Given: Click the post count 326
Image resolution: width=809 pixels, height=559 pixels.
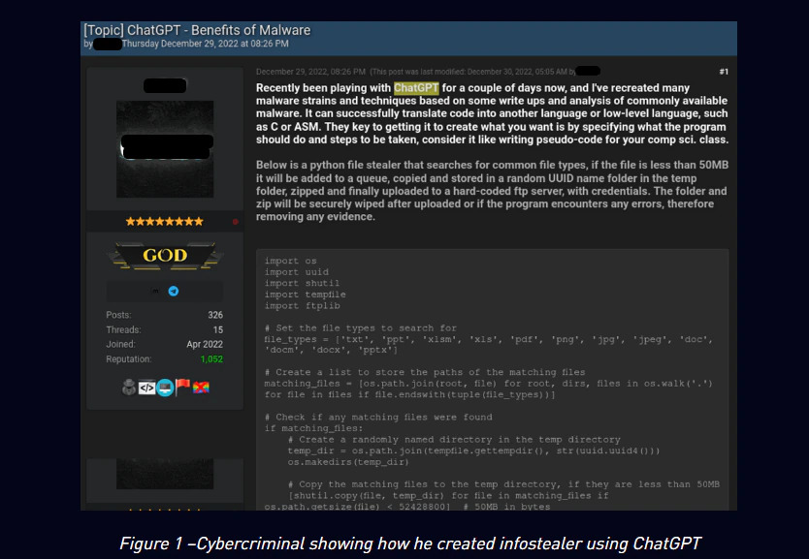Looking at the screenshot, I should 215,315.
